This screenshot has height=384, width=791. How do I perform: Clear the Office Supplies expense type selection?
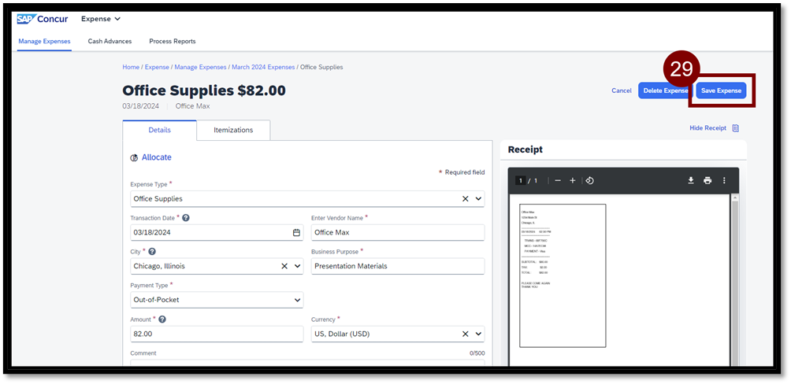tap(465, 199)
